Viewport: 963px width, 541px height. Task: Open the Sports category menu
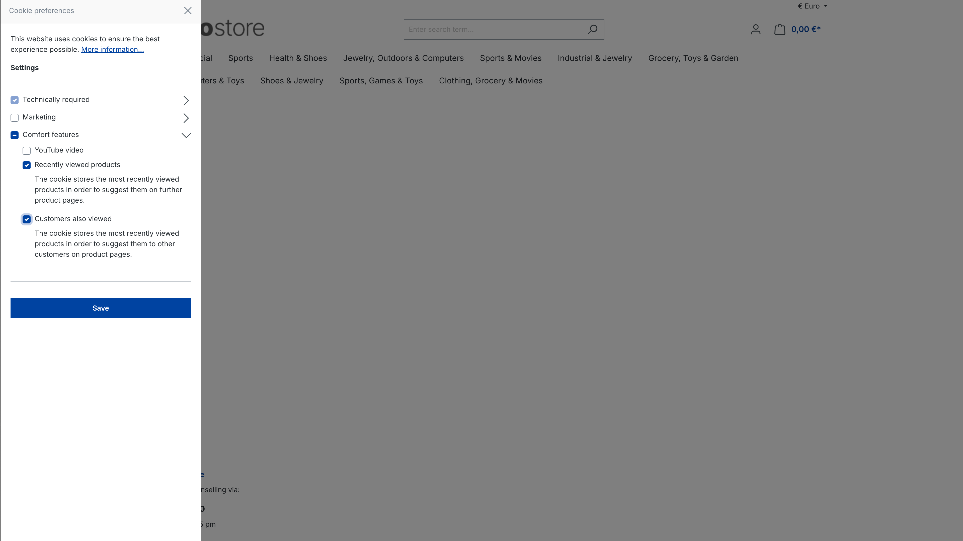coord(240,58)
